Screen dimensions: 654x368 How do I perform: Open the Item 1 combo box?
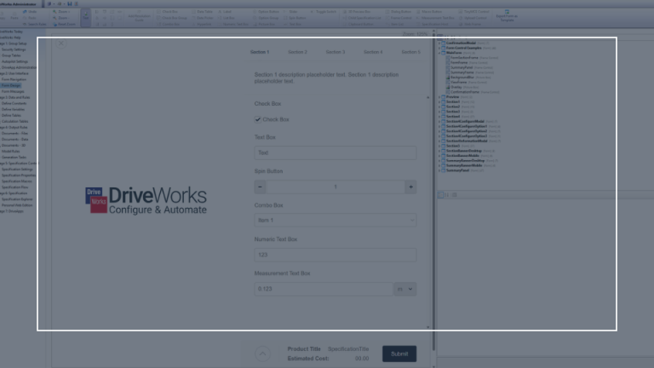click(x=336, y=221)
